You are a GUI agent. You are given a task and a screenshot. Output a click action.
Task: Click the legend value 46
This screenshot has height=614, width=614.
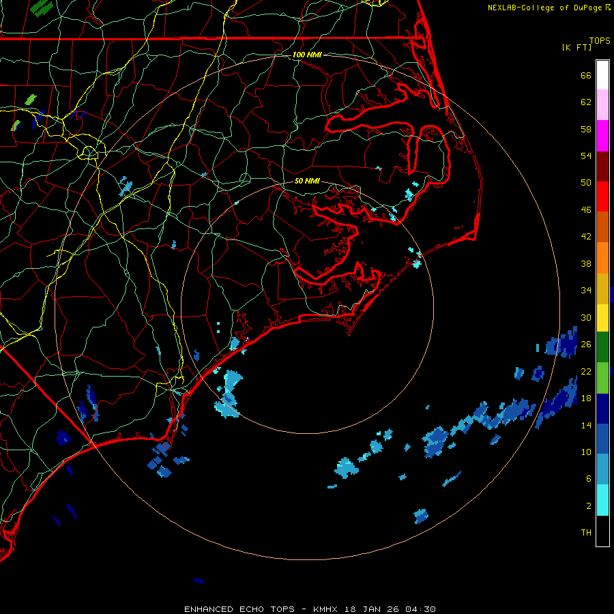(586, 210)
